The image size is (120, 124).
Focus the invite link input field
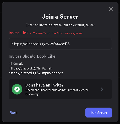(60, 44)
